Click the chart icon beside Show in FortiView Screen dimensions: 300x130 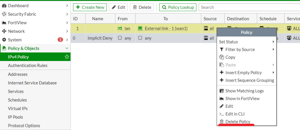point(221,99)
